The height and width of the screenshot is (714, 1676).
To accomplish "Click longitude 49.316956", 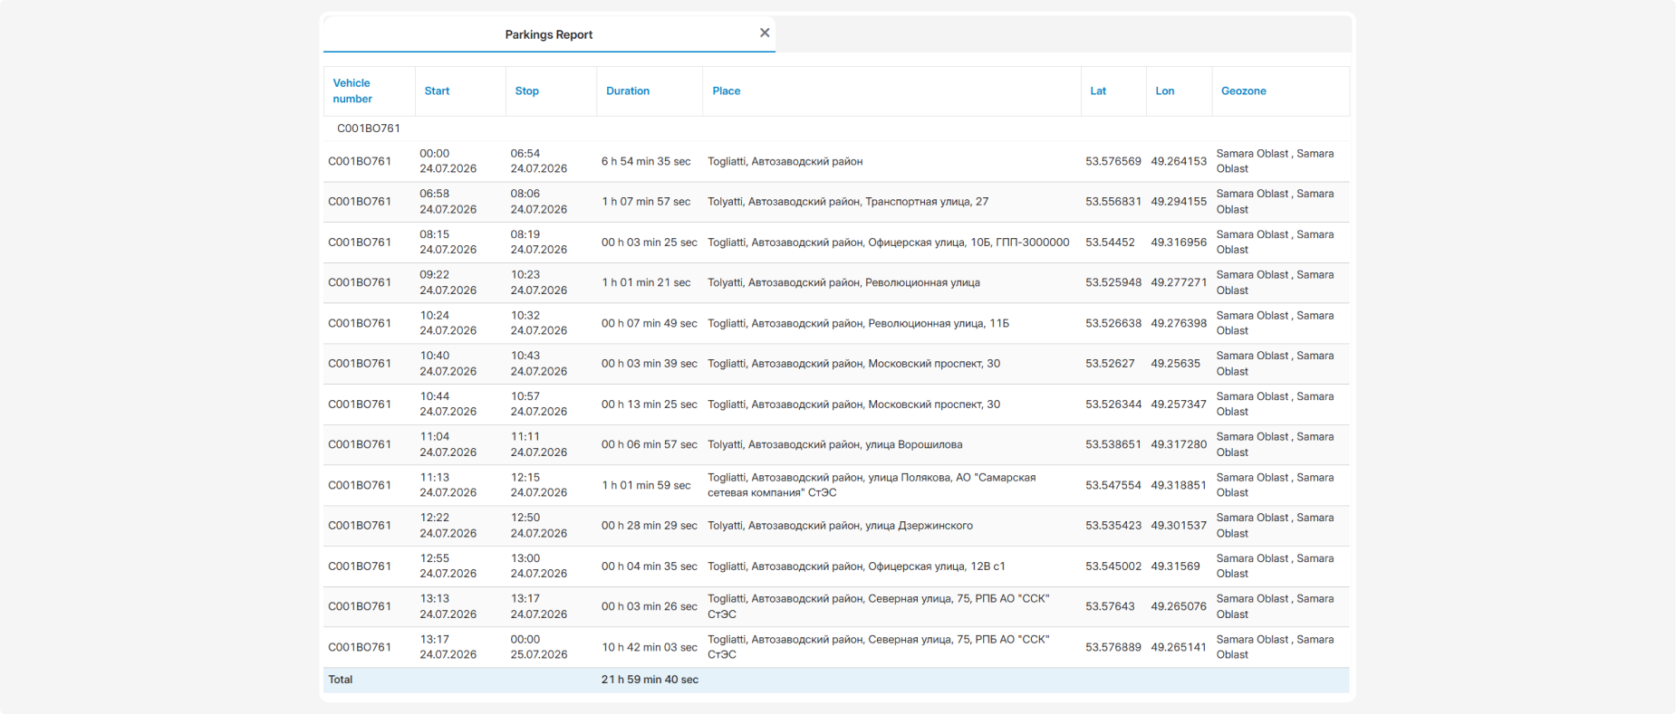I will click(1179, 243).
